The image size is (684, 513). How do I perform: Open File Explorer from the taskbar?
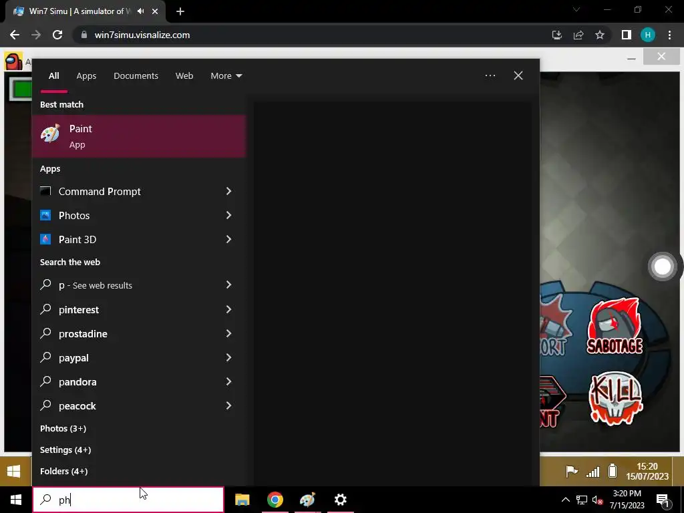coord(242,500)
